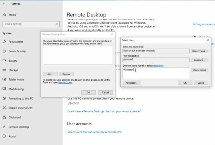The width and height of the screenshot is (215, 145).
Task: Click the object names text box with MJWatson
Action: point(156,73)
